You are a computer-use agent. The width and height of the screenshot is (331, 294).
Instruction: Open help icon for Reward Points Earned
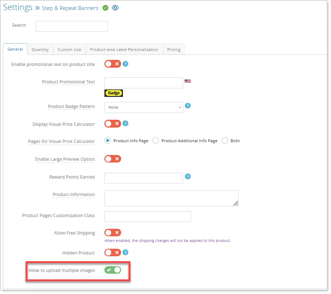coord(188,176)
